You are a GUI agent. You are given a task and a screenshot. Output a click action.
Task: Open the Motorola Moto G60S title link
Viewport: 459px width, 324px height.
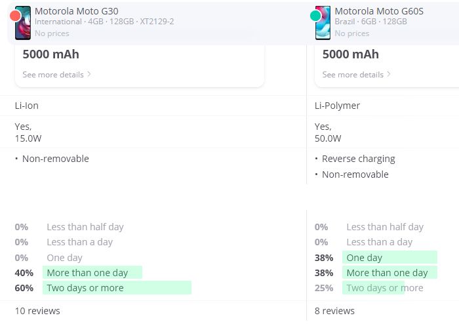point(378,11)
